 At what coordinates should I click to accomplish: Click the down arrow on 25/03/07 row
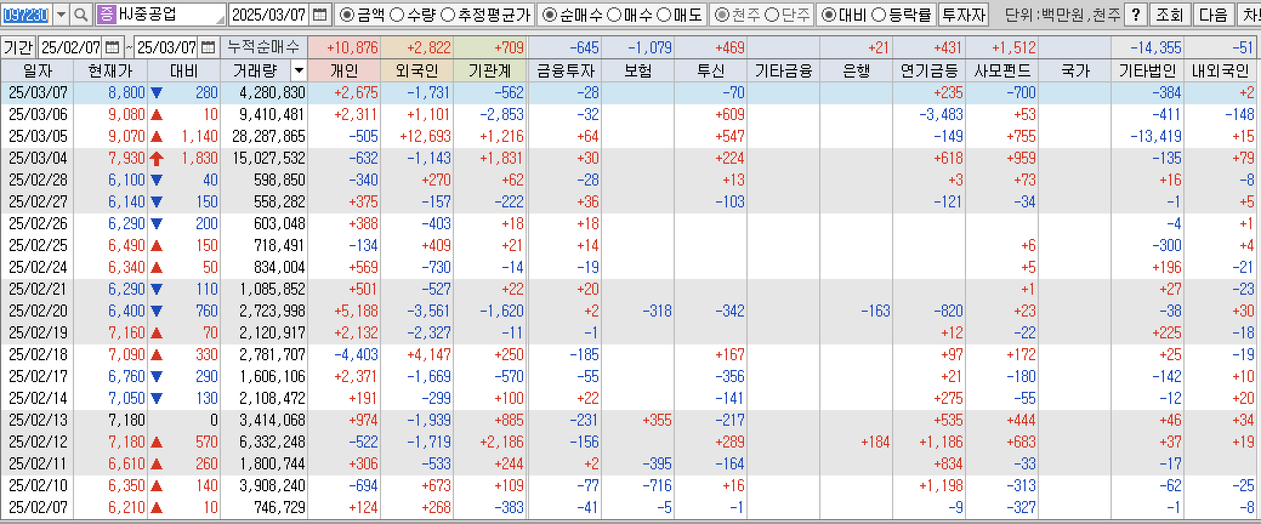(x=157, y=93)
